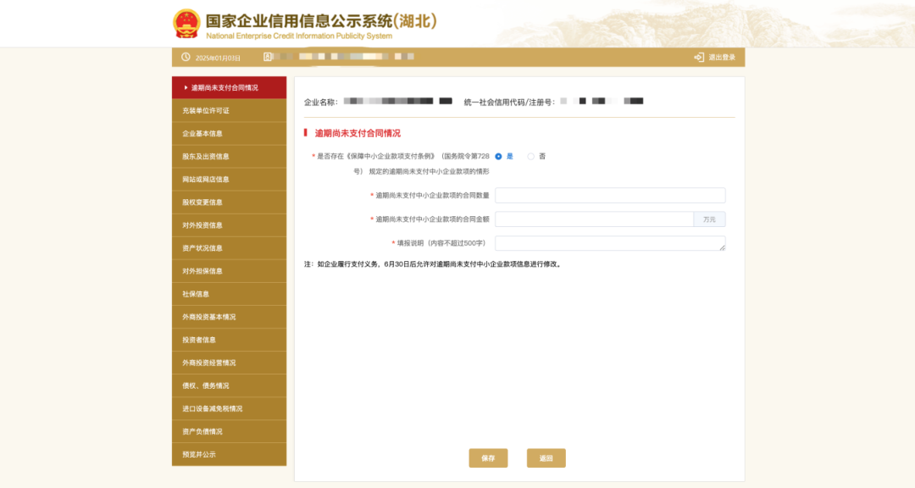Image resolution: width=915 pixels, height=488 pixels.
Task: Click the 退出登录 link
Action: click(722, 58)
